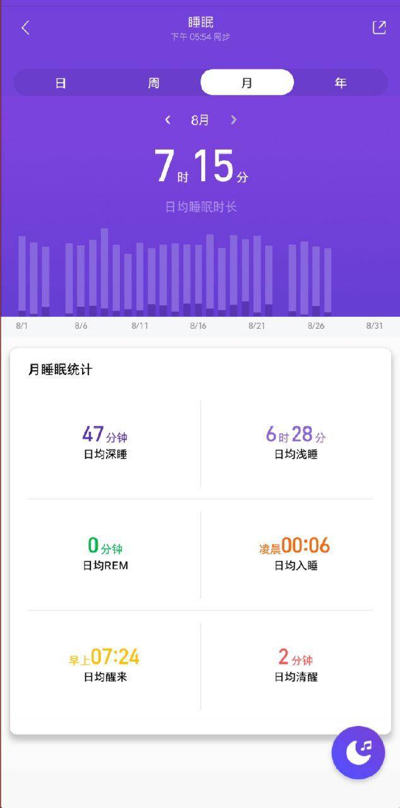Switch to the 年 (year) tab
400x808 pixels.
coord(341,83)
